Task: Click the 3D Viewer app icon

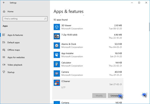Action: [x=57, y=27]
